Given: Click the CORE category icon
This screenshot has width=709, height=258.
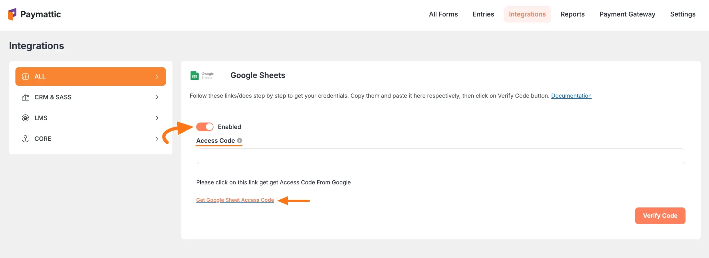Looking at the screenshot, I should [x=25, y=139].
